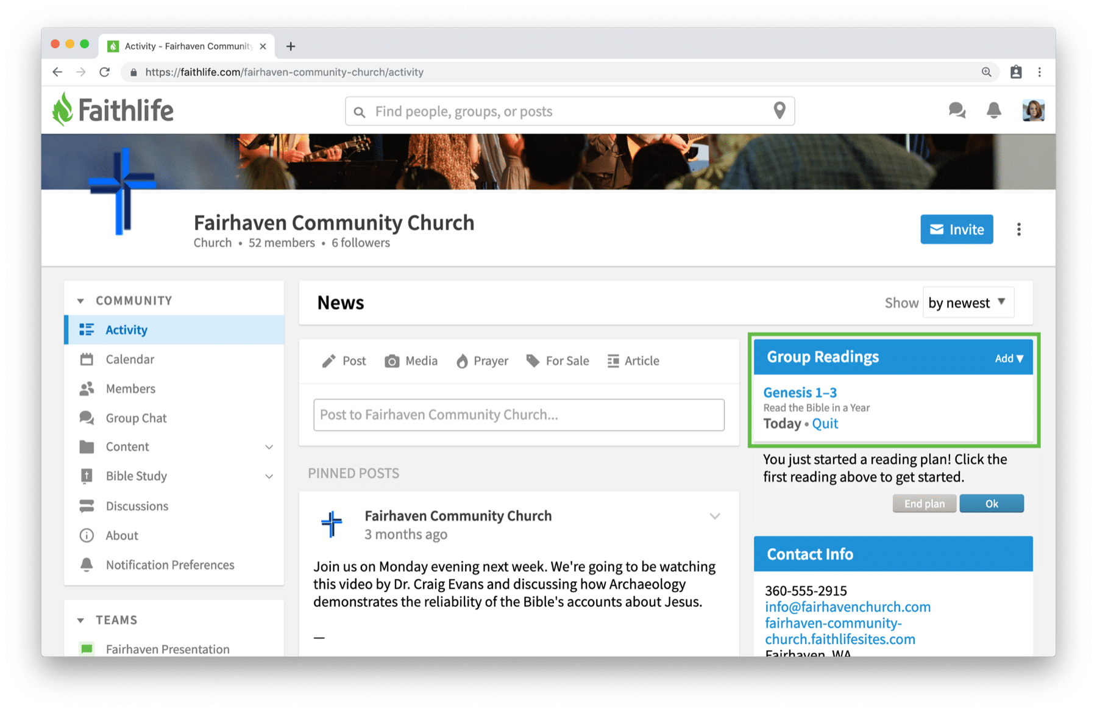The height and width of the screenshot is (711, 1097).
Task: Choose the Prayer post type
Action: pyautogui.click(x=482, y=361)
